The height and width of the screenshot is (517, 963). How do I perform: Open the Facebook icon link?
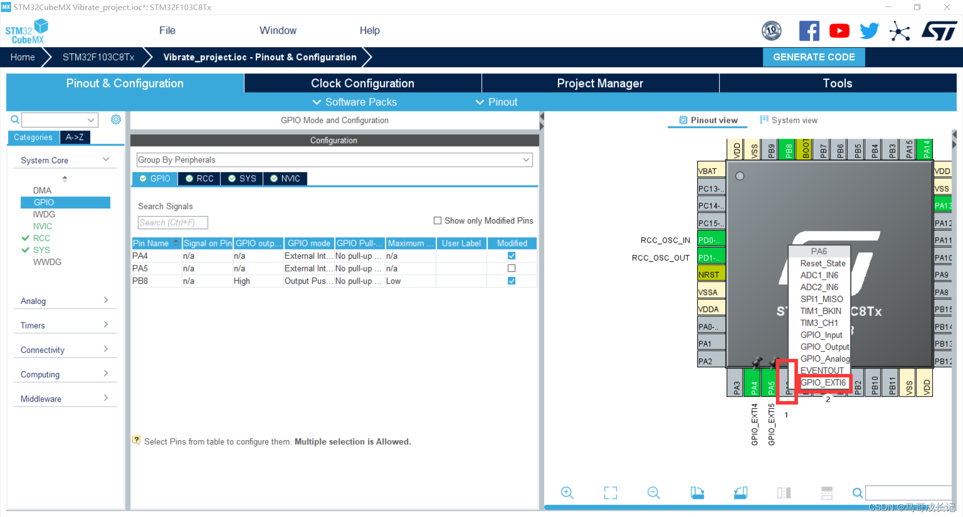click(x=809, y=31)
